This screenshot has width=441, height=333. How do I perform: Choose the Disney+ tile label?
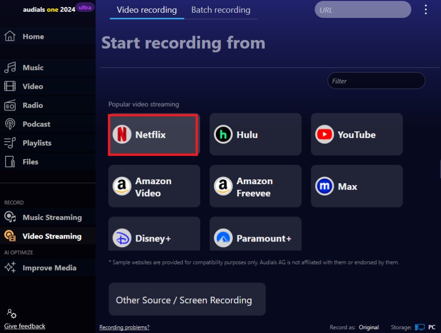tap(153, 239)
